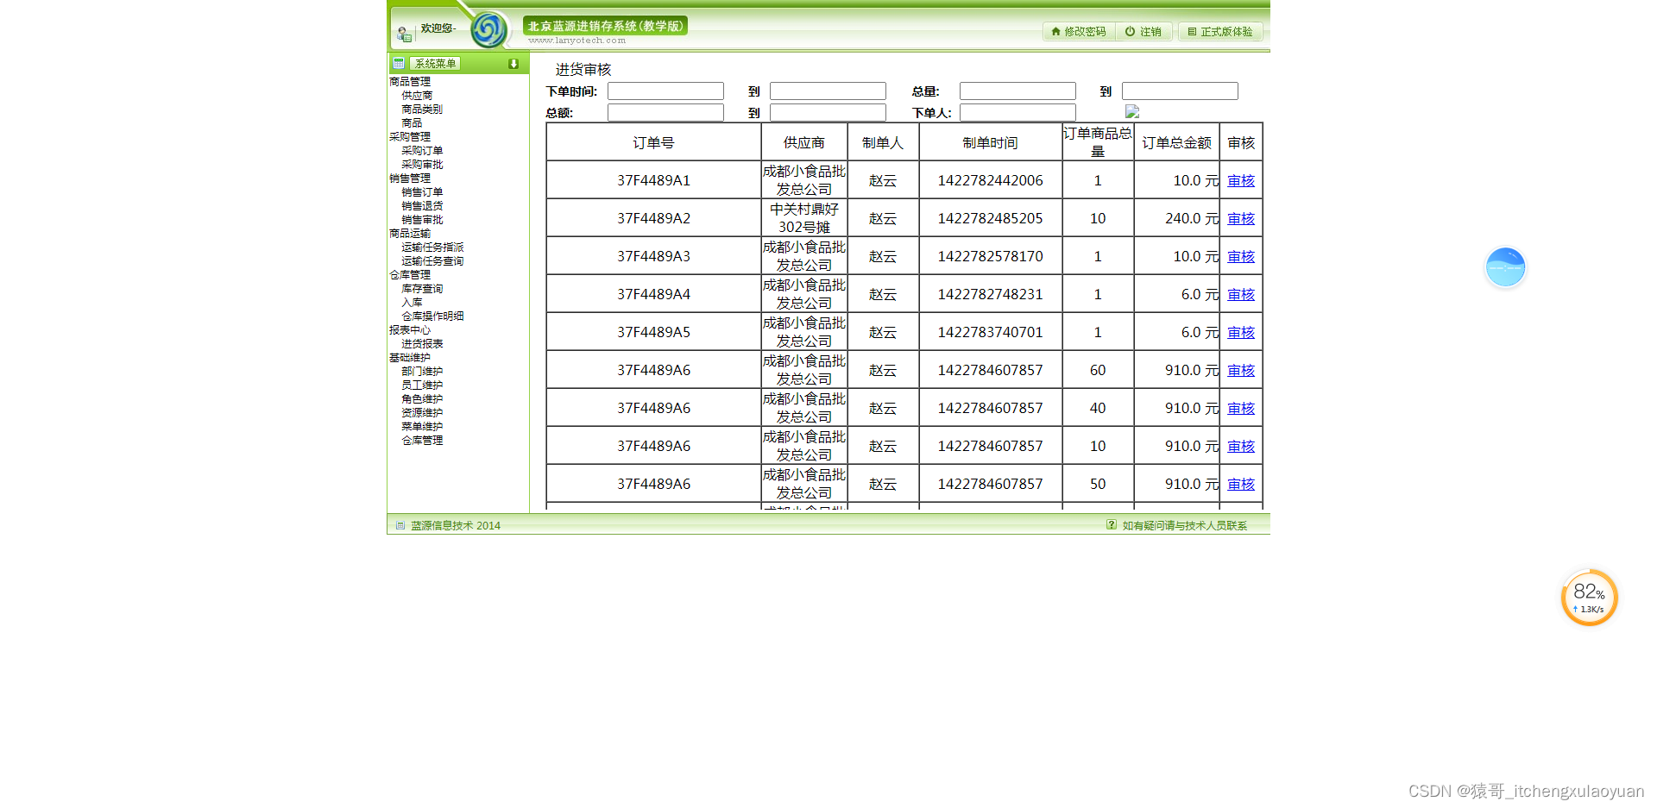Focus the 总额 minimum input field
This screenshot has height=808, width=1657.
[x=665, y=113]
